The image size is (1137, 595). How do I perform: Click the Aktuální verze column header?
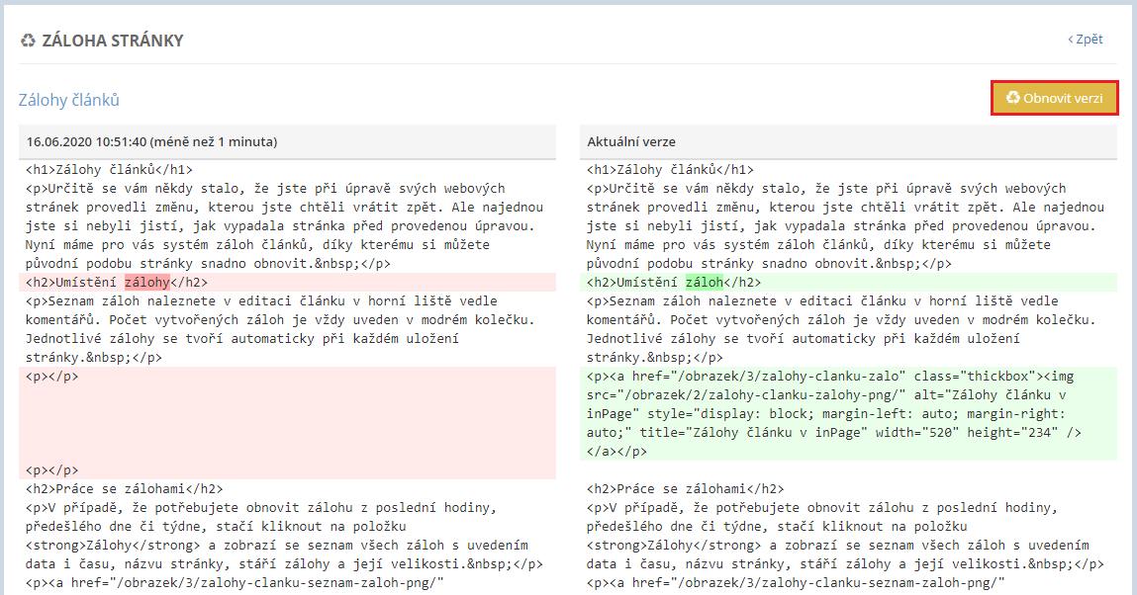(x=631, y=142)
